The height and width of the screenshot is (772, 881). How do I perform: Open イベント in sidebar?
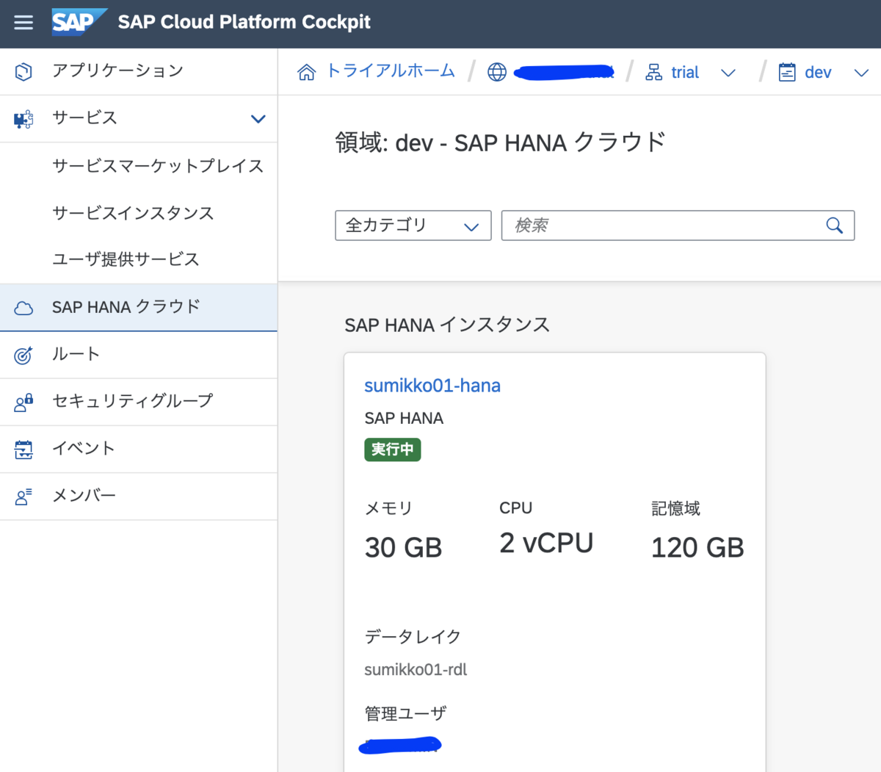(x=139, y=449)
